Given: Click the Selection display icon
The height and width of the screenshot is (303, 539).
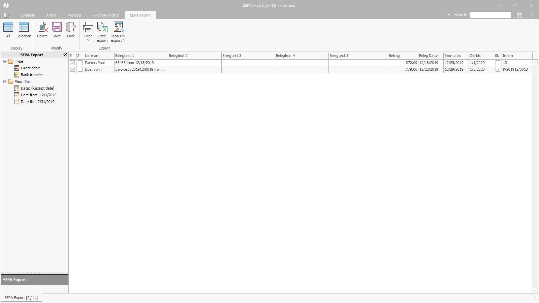Looking at the screenshot, I should click(24, 27).
